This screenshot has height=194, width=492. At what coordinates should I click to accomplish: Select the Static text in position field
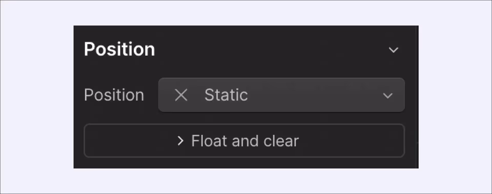tap(226, 95)
